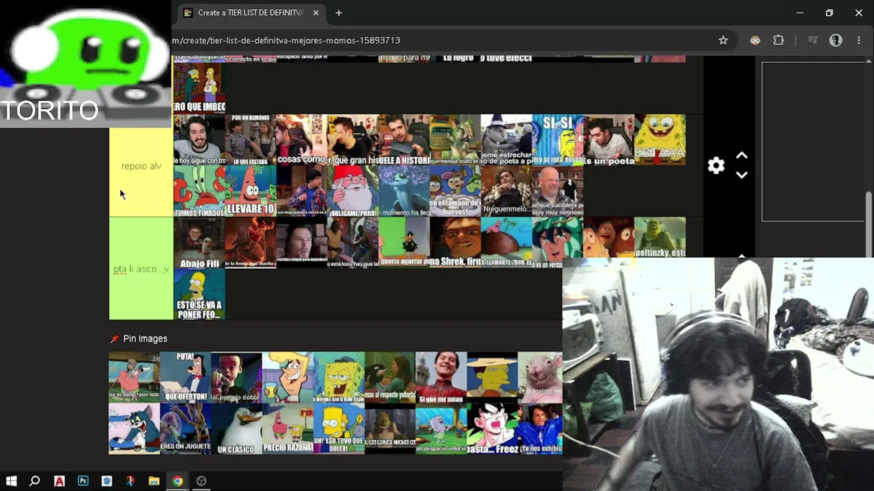Click the Pin Images label
Image resolution: width=874 pixels, height=491 pixels.
pyautogui.click(x=145, y=339)
